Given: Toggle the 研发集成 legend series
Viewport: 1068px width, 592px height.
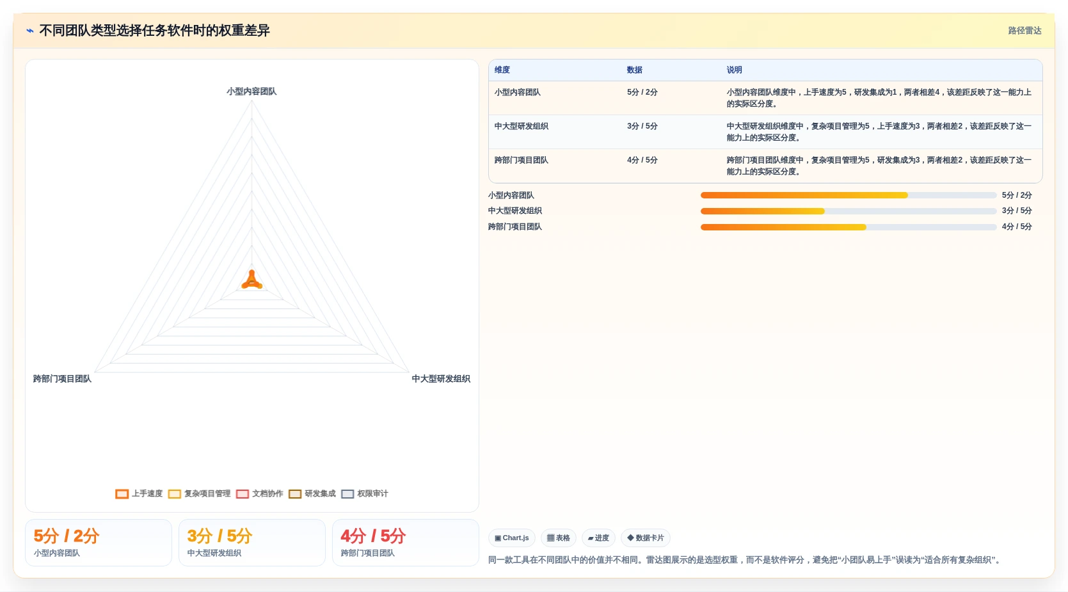Looking at the screenshot, I should (x=312, y=493).
